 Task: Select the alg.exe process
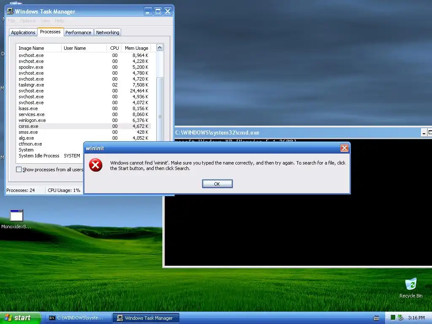coord(84,138)
